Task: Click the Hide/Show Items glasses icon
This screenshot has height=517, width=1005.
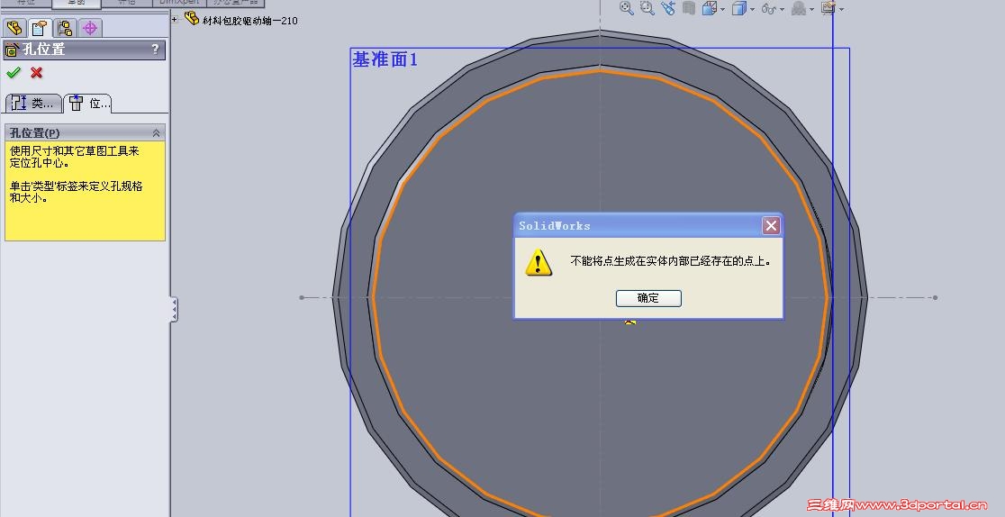Action: 768,8
